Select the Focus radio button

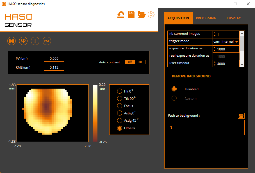pos(119,106)
